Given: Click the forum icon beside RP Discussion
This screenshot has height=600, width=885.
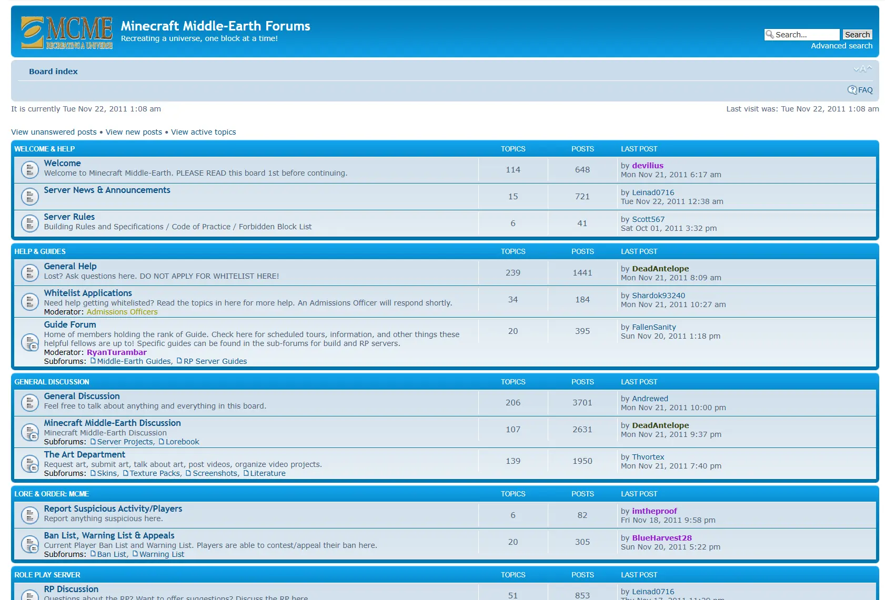Looking at the screenshot, I should (30, 595).
